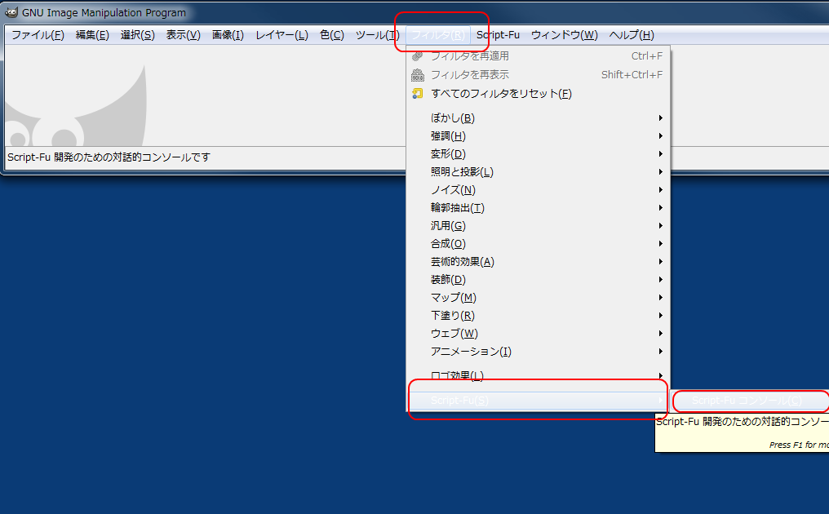829x514 pixels.
Task: Expand the 照明と投影(L) submenu arrow
Action: (x=660, y=172)
